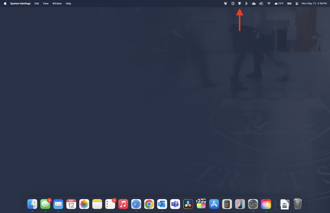This screenshot has height=213, width=330.
Task: Open the Window menu
Action: (x=57, y=4)
